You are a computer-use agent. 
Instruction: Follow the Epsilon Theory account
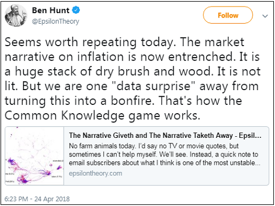[x=228, y=15]
